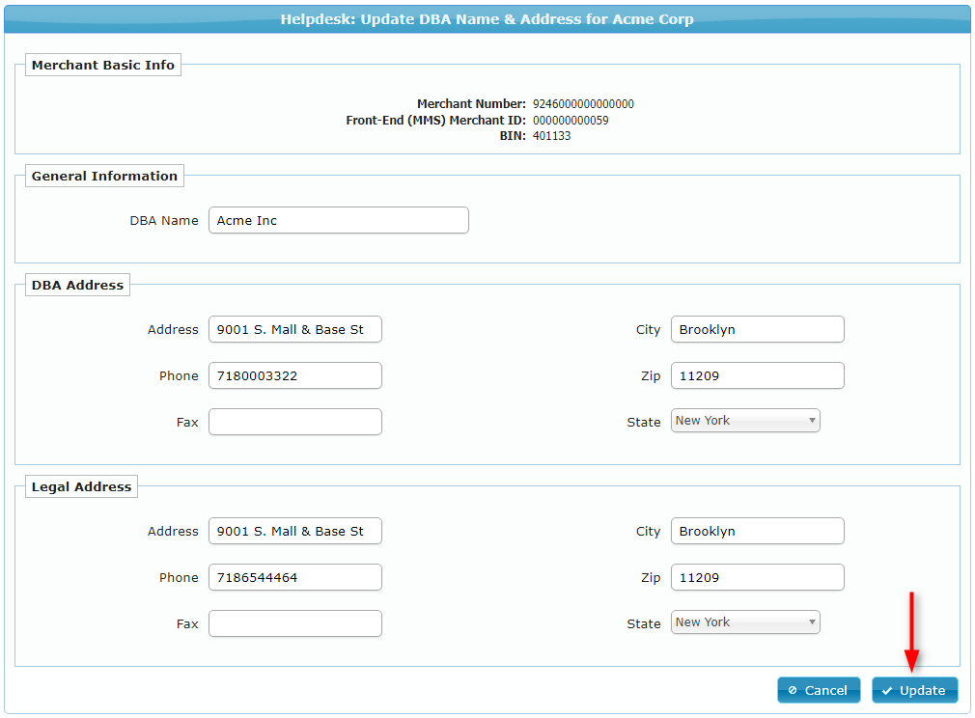Click the Merchant Number value
Viewport: 975px width, 718px height.
click(583, 104)
